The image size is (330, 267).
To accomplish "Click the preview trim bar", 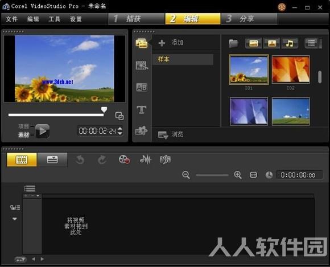I will 56,115.
